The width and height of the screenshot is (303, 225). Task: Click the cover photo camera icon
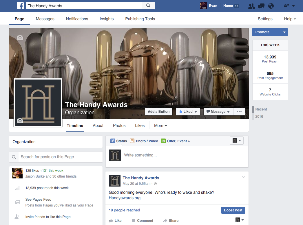20,37
